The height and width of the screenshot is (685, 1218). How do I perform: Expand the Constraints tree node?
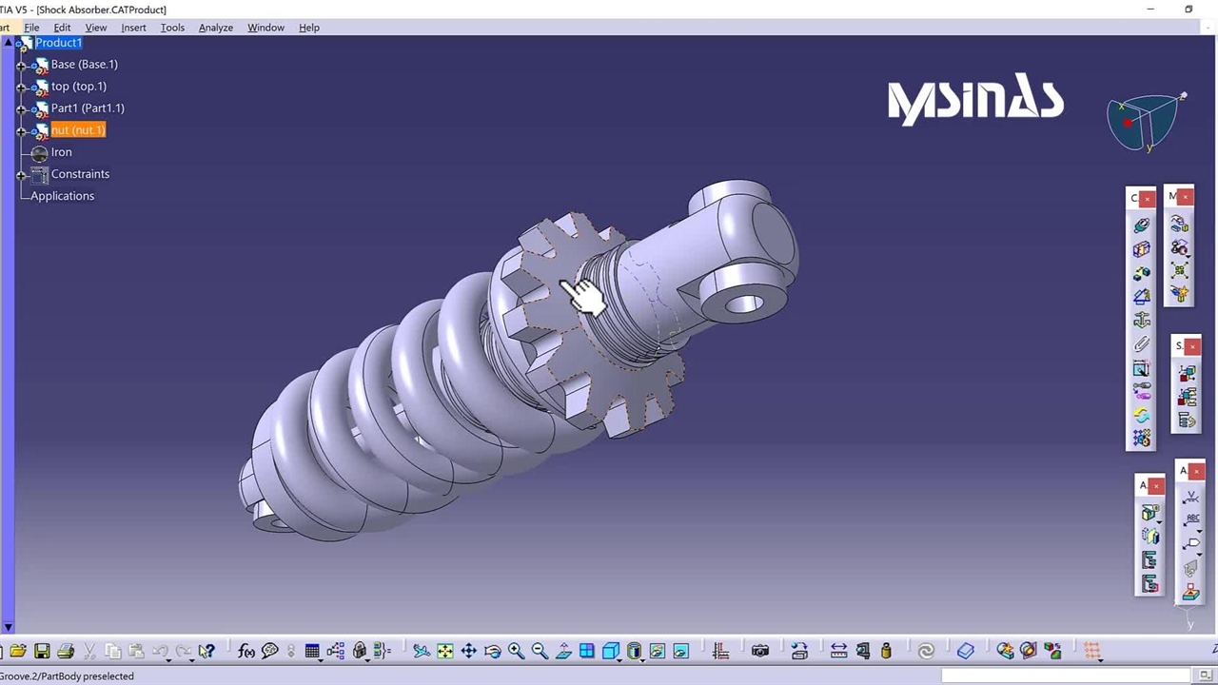pyautogui.click(x=21, y=175)
